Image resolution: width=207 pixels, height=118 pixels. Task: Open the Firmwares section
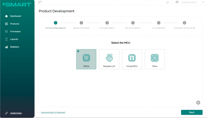tap(15, 31)
